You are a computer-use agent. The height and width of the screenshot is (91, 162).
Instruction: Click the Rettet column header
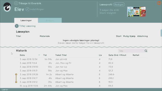point(136,55)
